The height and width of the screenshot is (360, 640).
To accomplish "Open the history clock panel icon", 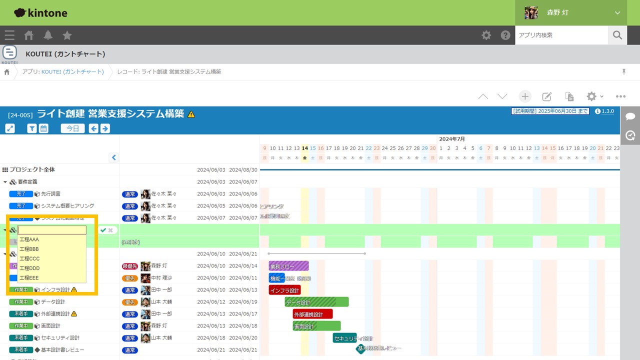I will [x=630, y=135].
